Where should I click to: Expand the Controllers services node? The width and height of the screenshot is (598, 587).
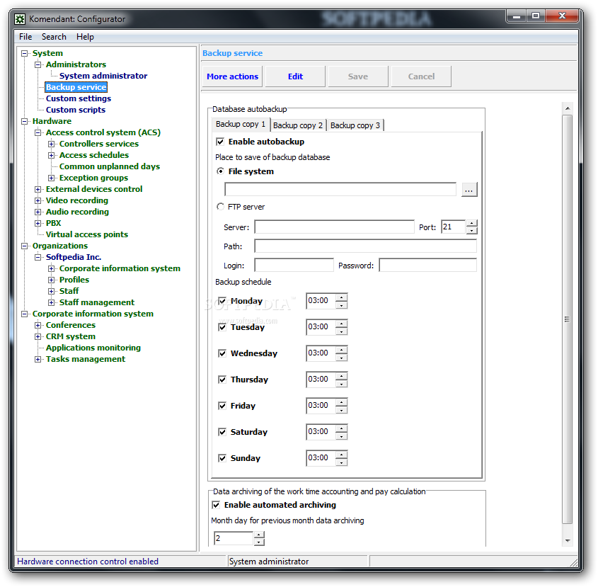pos(51,144)
